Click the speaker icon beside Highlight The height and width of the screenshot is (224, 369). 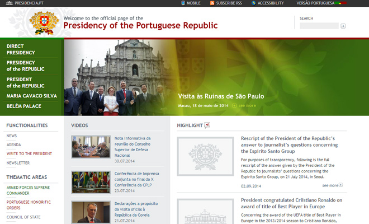pos(207,125)
